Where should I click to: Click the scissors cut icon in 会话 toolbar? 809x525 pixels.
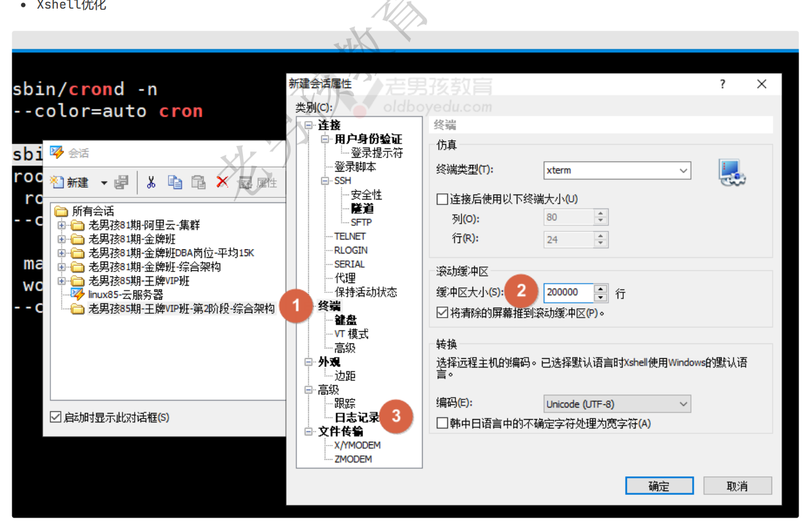tap(151, 182)
